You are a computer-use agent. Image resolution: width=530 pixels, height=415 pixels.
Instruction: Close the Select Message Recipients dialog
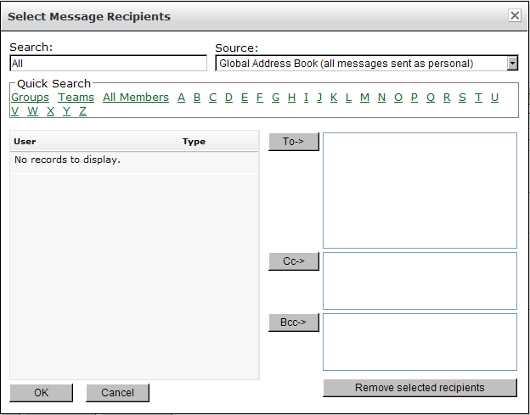(514, 15)
